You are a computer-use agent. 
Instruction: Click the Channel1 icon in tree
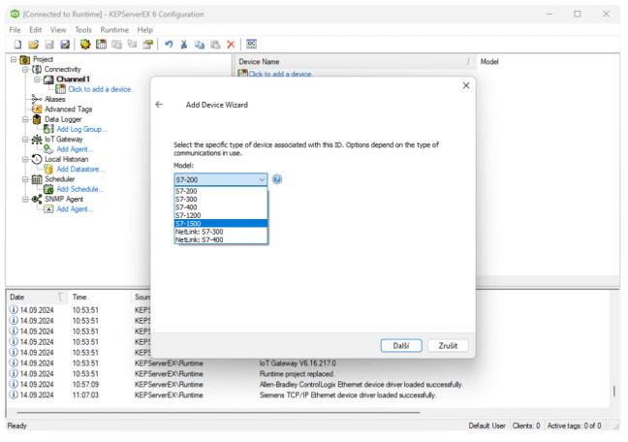48,79
